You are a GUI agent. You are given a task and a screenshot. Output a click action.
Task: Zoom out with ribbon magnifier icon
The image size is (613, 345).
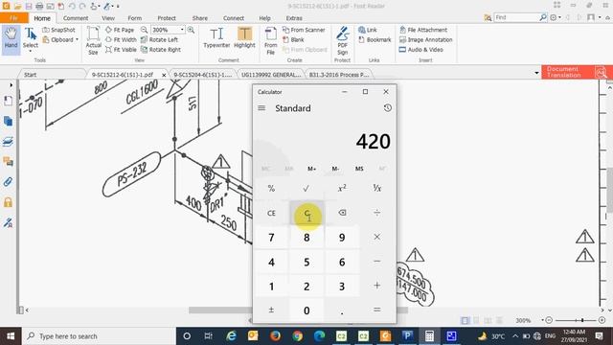click(x=145, y=30)
